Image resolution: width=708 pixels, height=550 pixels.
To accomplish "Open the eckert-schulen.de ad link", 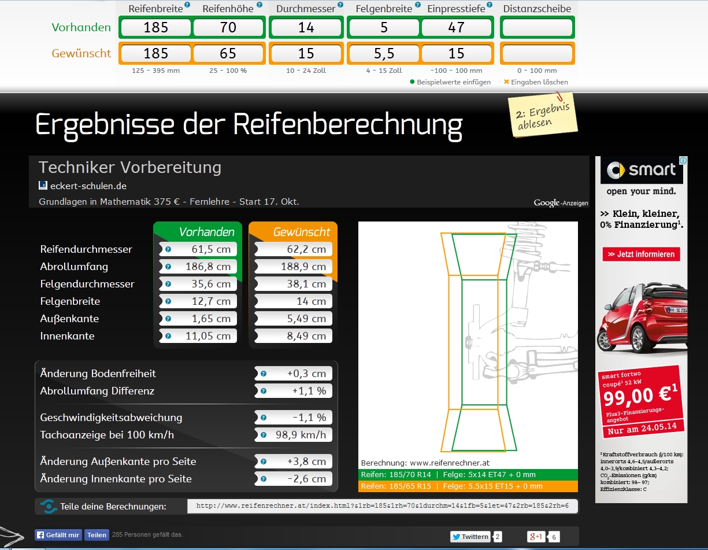I will [x=88, y=186].
